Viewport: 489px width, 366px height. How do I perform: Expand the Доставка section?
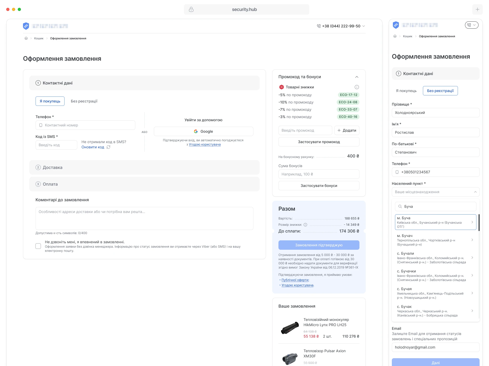pos(144,167)
